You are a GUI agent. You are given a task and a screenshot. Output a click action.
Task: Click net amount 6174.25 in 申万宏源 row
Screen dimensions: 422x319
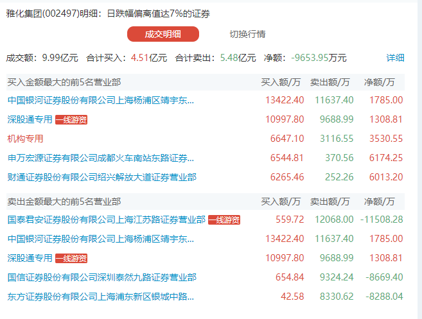pyautogui.click(x=386, y=158)
